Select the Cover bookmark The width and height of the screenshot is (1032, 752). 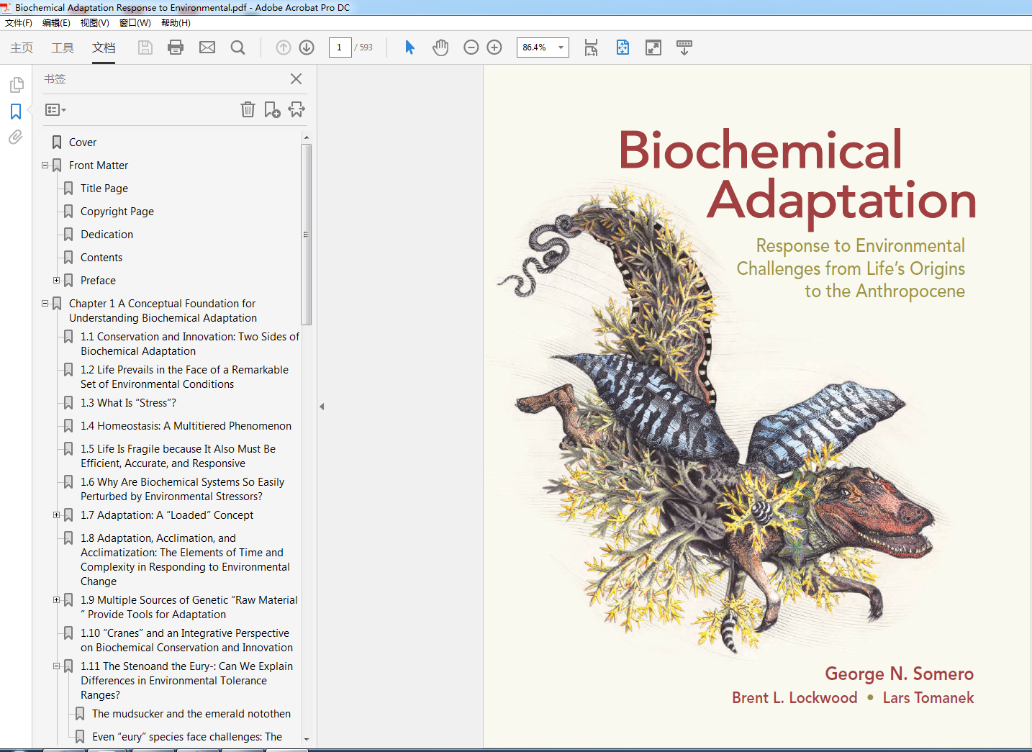point(82,142)
